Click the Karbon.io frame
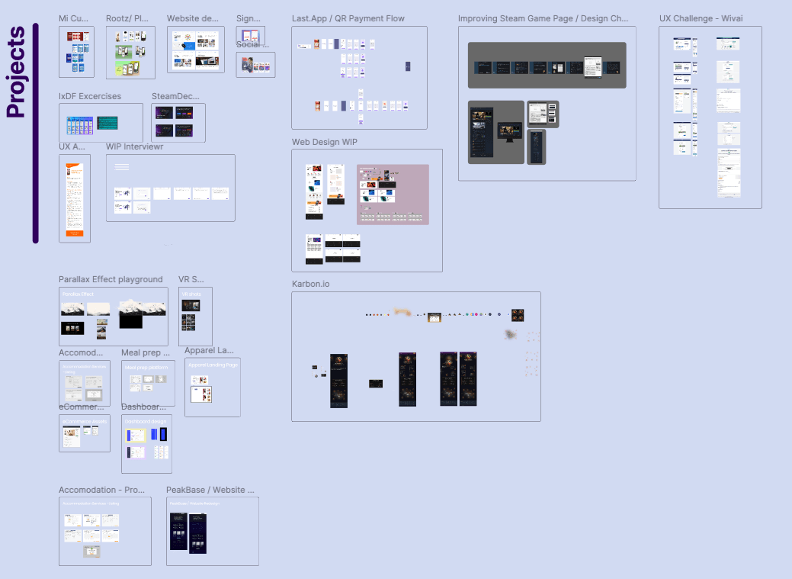Image resolution: width=792 pixels, height=579 pixels. 416,356
